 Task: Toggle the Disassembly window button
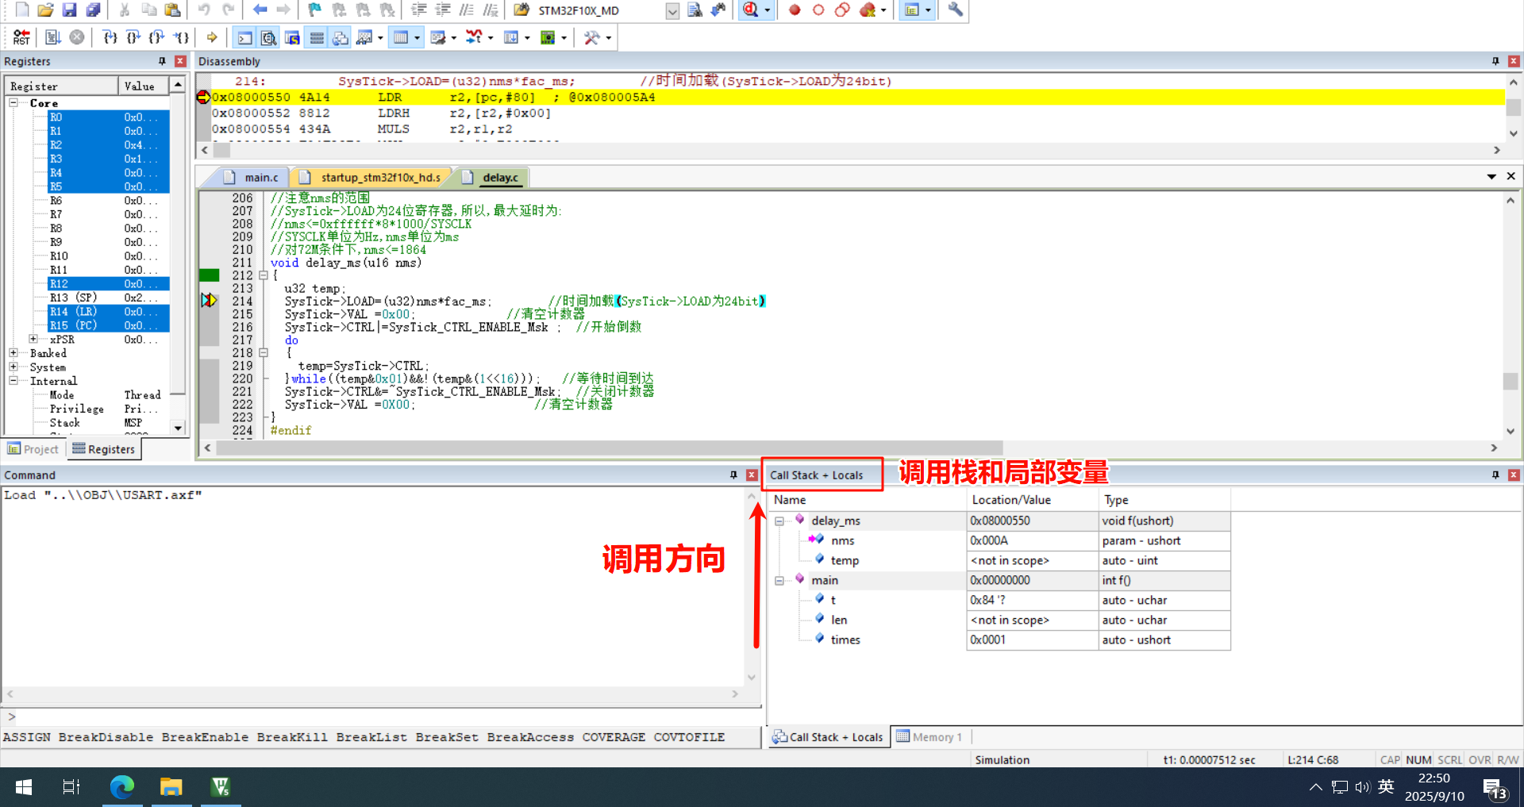(x=269, y=37)
